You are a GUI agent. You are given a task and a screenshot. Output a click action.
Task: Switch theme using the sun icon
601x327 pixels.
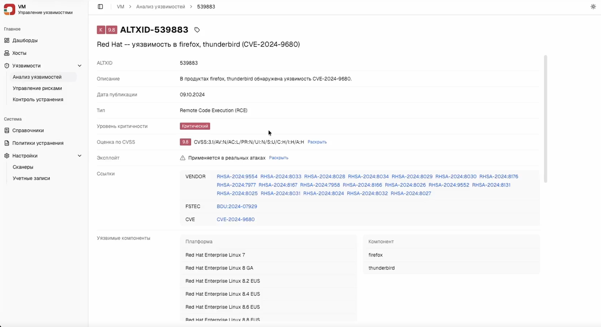(593, 6)
